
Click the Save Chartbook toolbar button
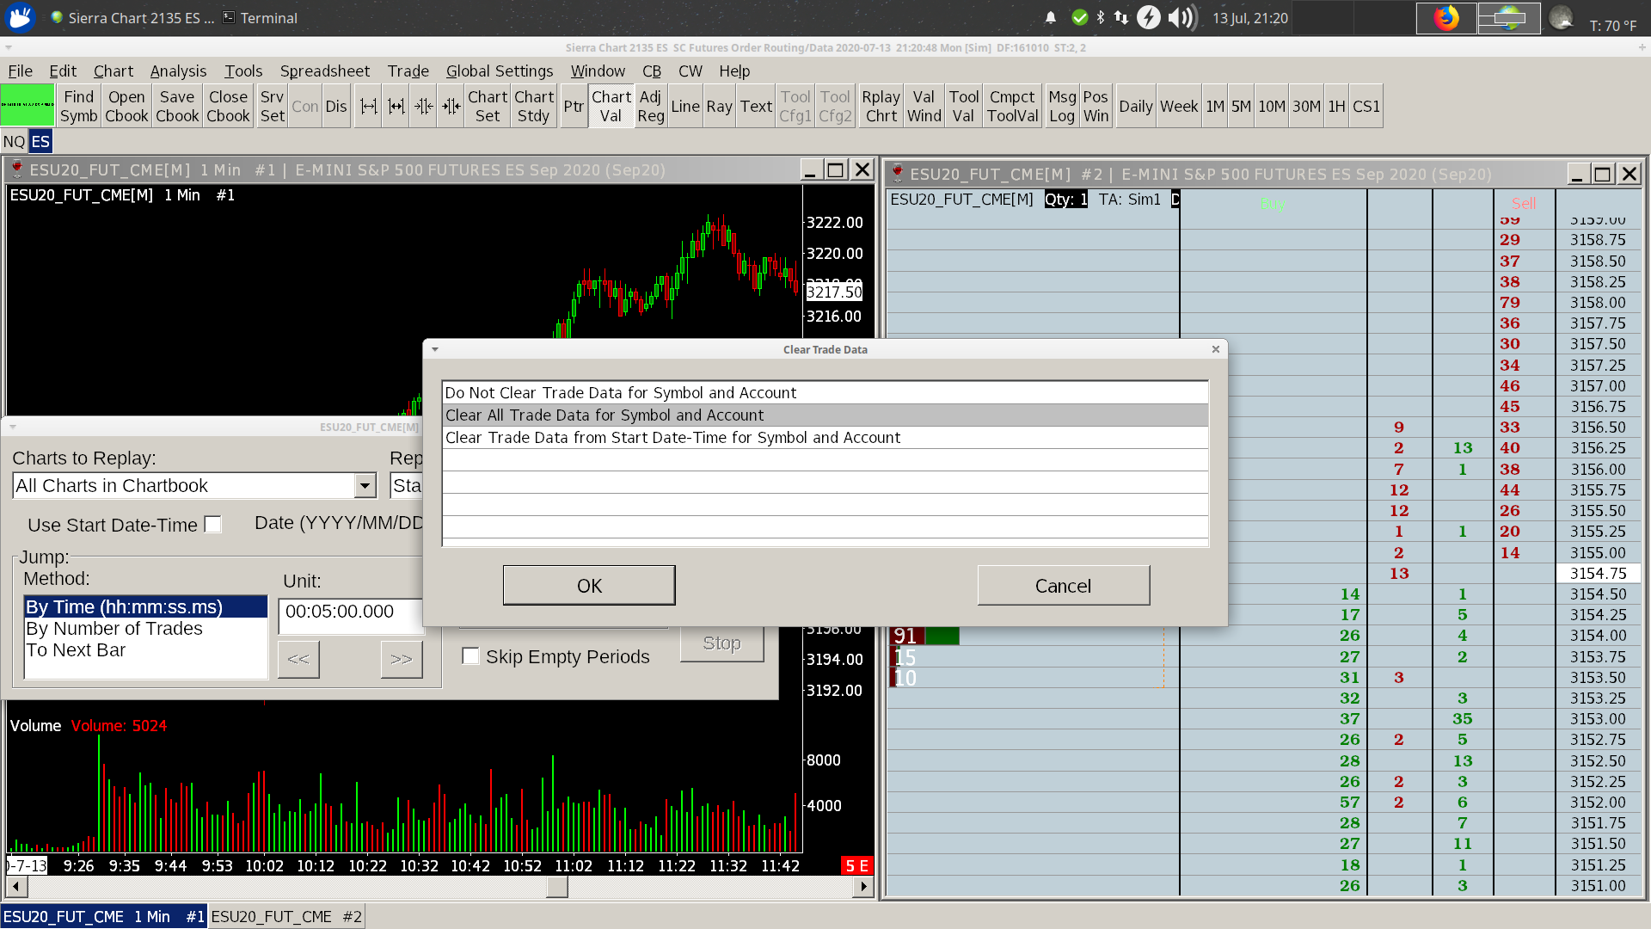tap(177, 106)
